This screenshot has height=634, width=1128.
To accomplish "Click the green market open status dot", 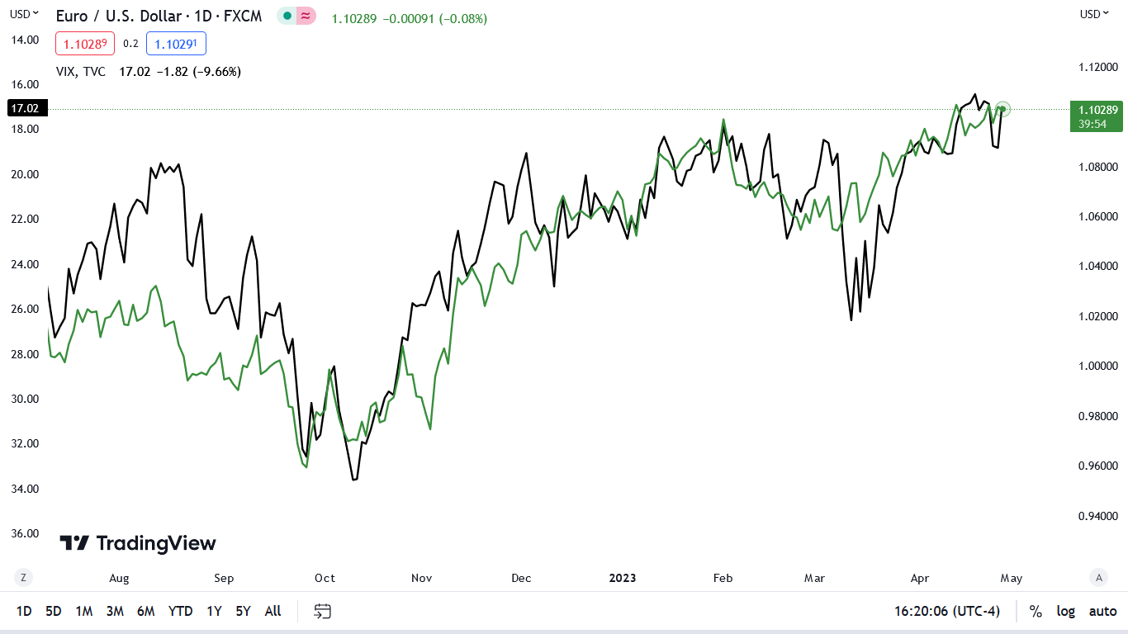I will (287, 16).
